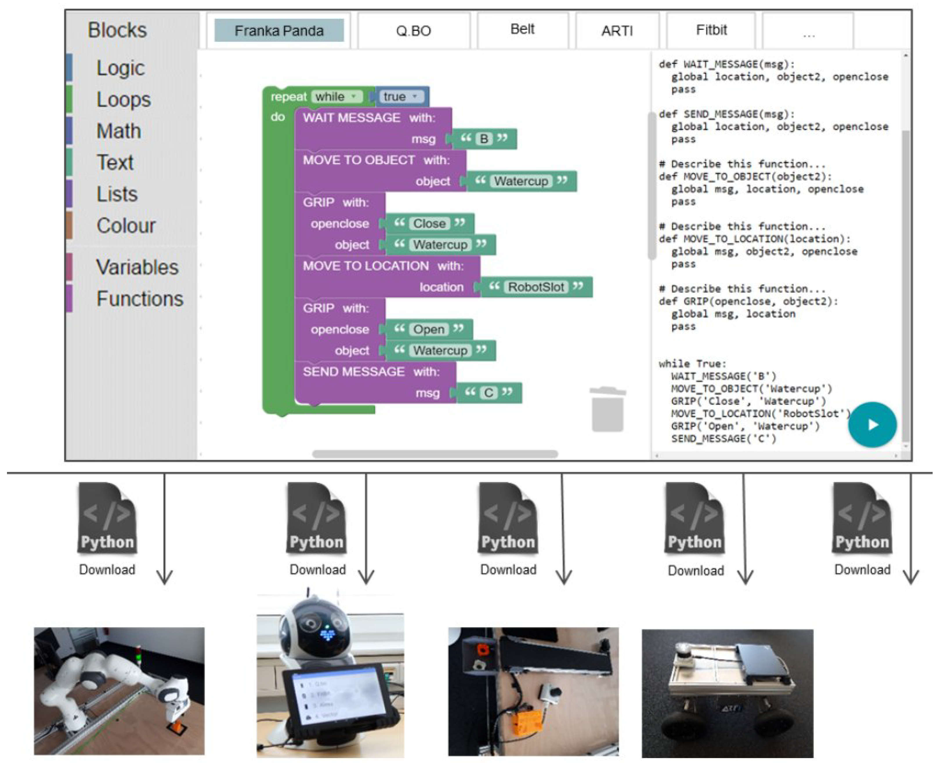Expand the Functions blocks category

(140, 299)
